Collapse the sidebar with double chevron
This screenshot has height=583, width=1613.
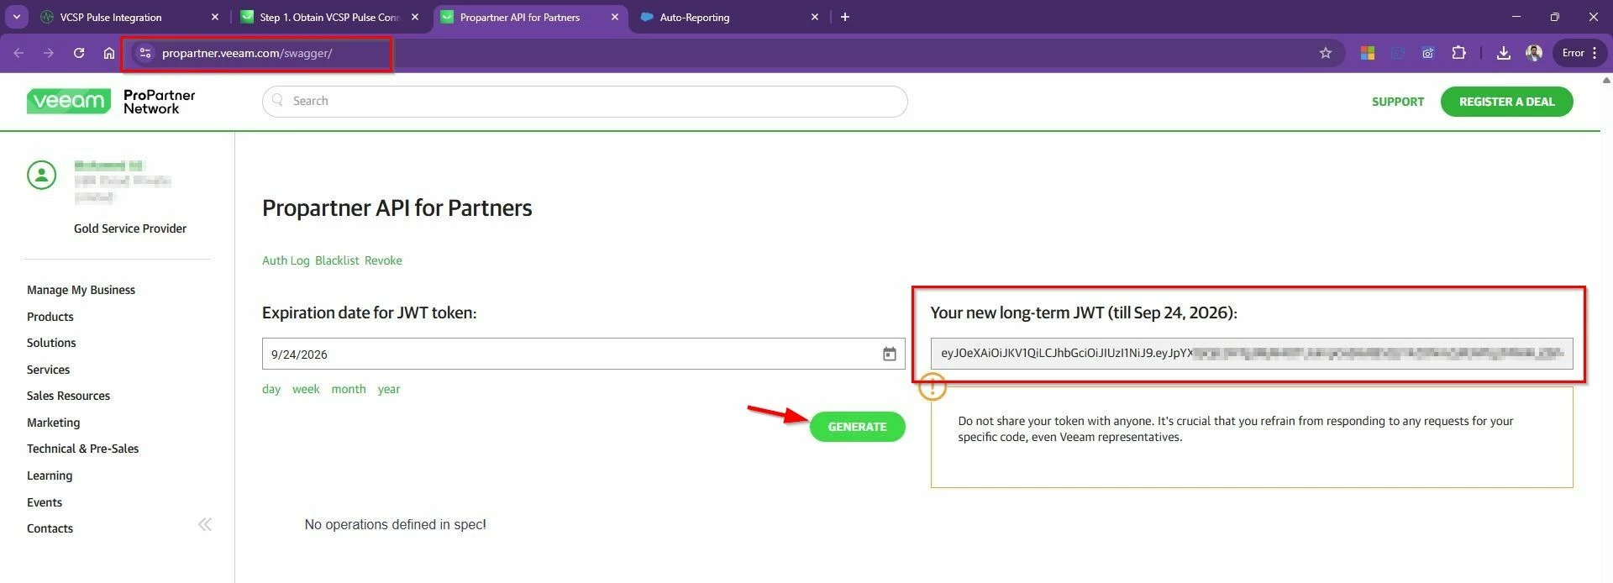pos(205,525)
